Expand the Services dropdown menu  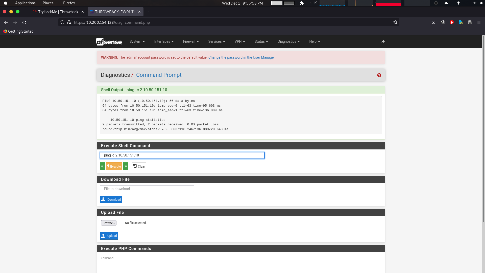(x=216, y=42)
